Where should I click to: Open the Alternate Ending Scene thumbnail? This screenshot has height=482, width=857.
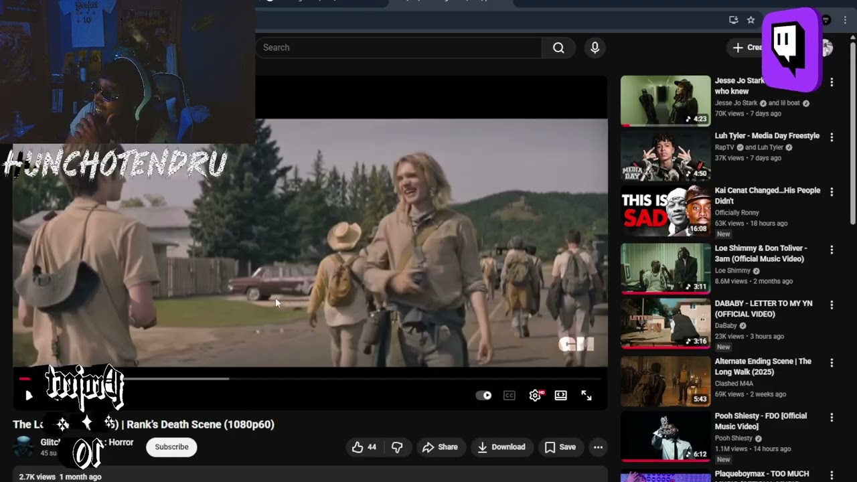click(666, 382)
